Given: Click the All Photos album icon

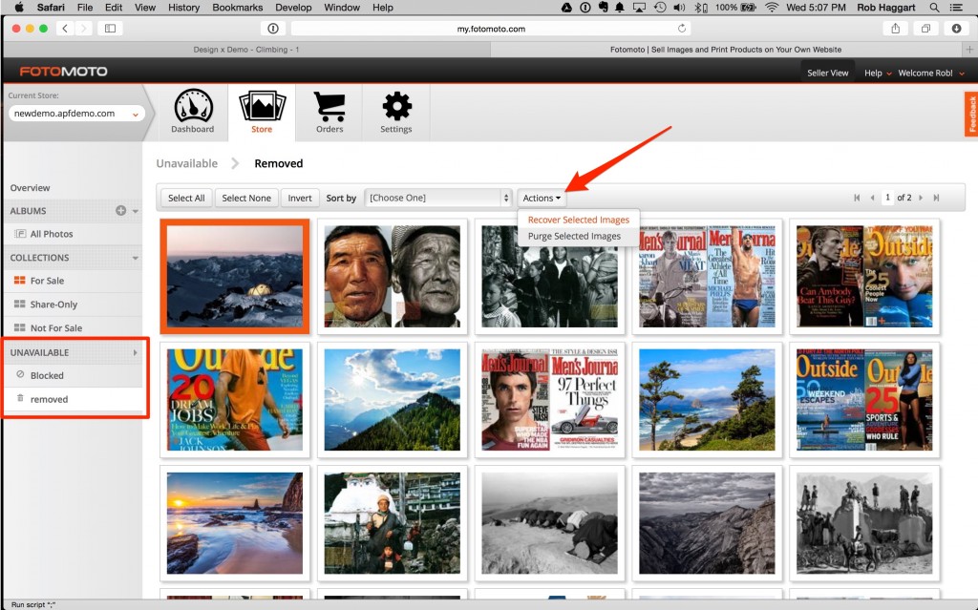Looking at the screenshot, I should (20, 234).
